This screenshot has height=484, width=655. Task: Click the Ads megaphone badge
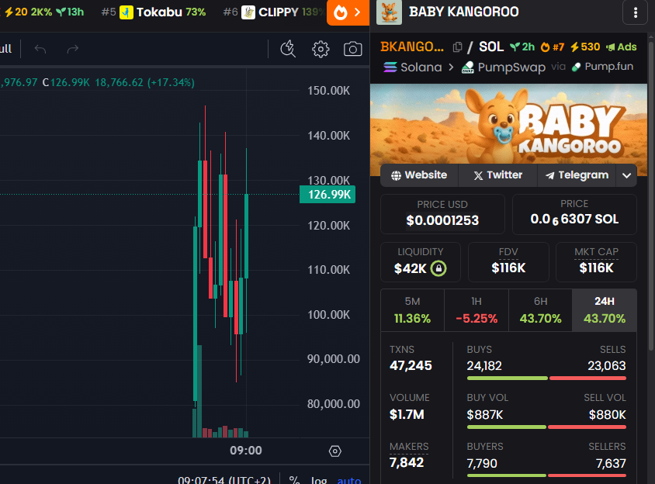tap(621, 47)
